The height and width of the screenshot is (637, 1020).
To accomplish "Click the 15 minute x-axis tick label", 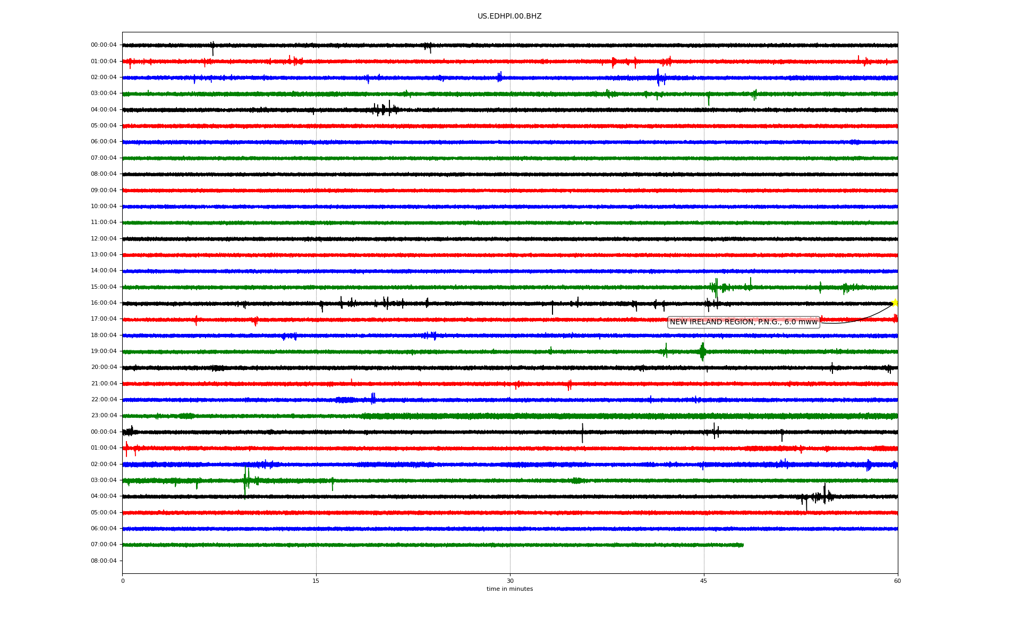I will 316,581.
